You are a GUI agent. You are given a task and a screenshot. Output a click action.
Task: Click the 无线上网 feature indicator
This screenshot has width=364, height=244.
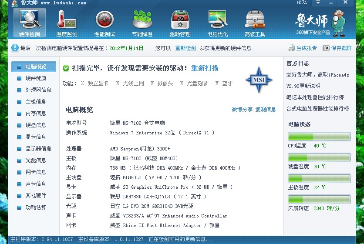130,84
